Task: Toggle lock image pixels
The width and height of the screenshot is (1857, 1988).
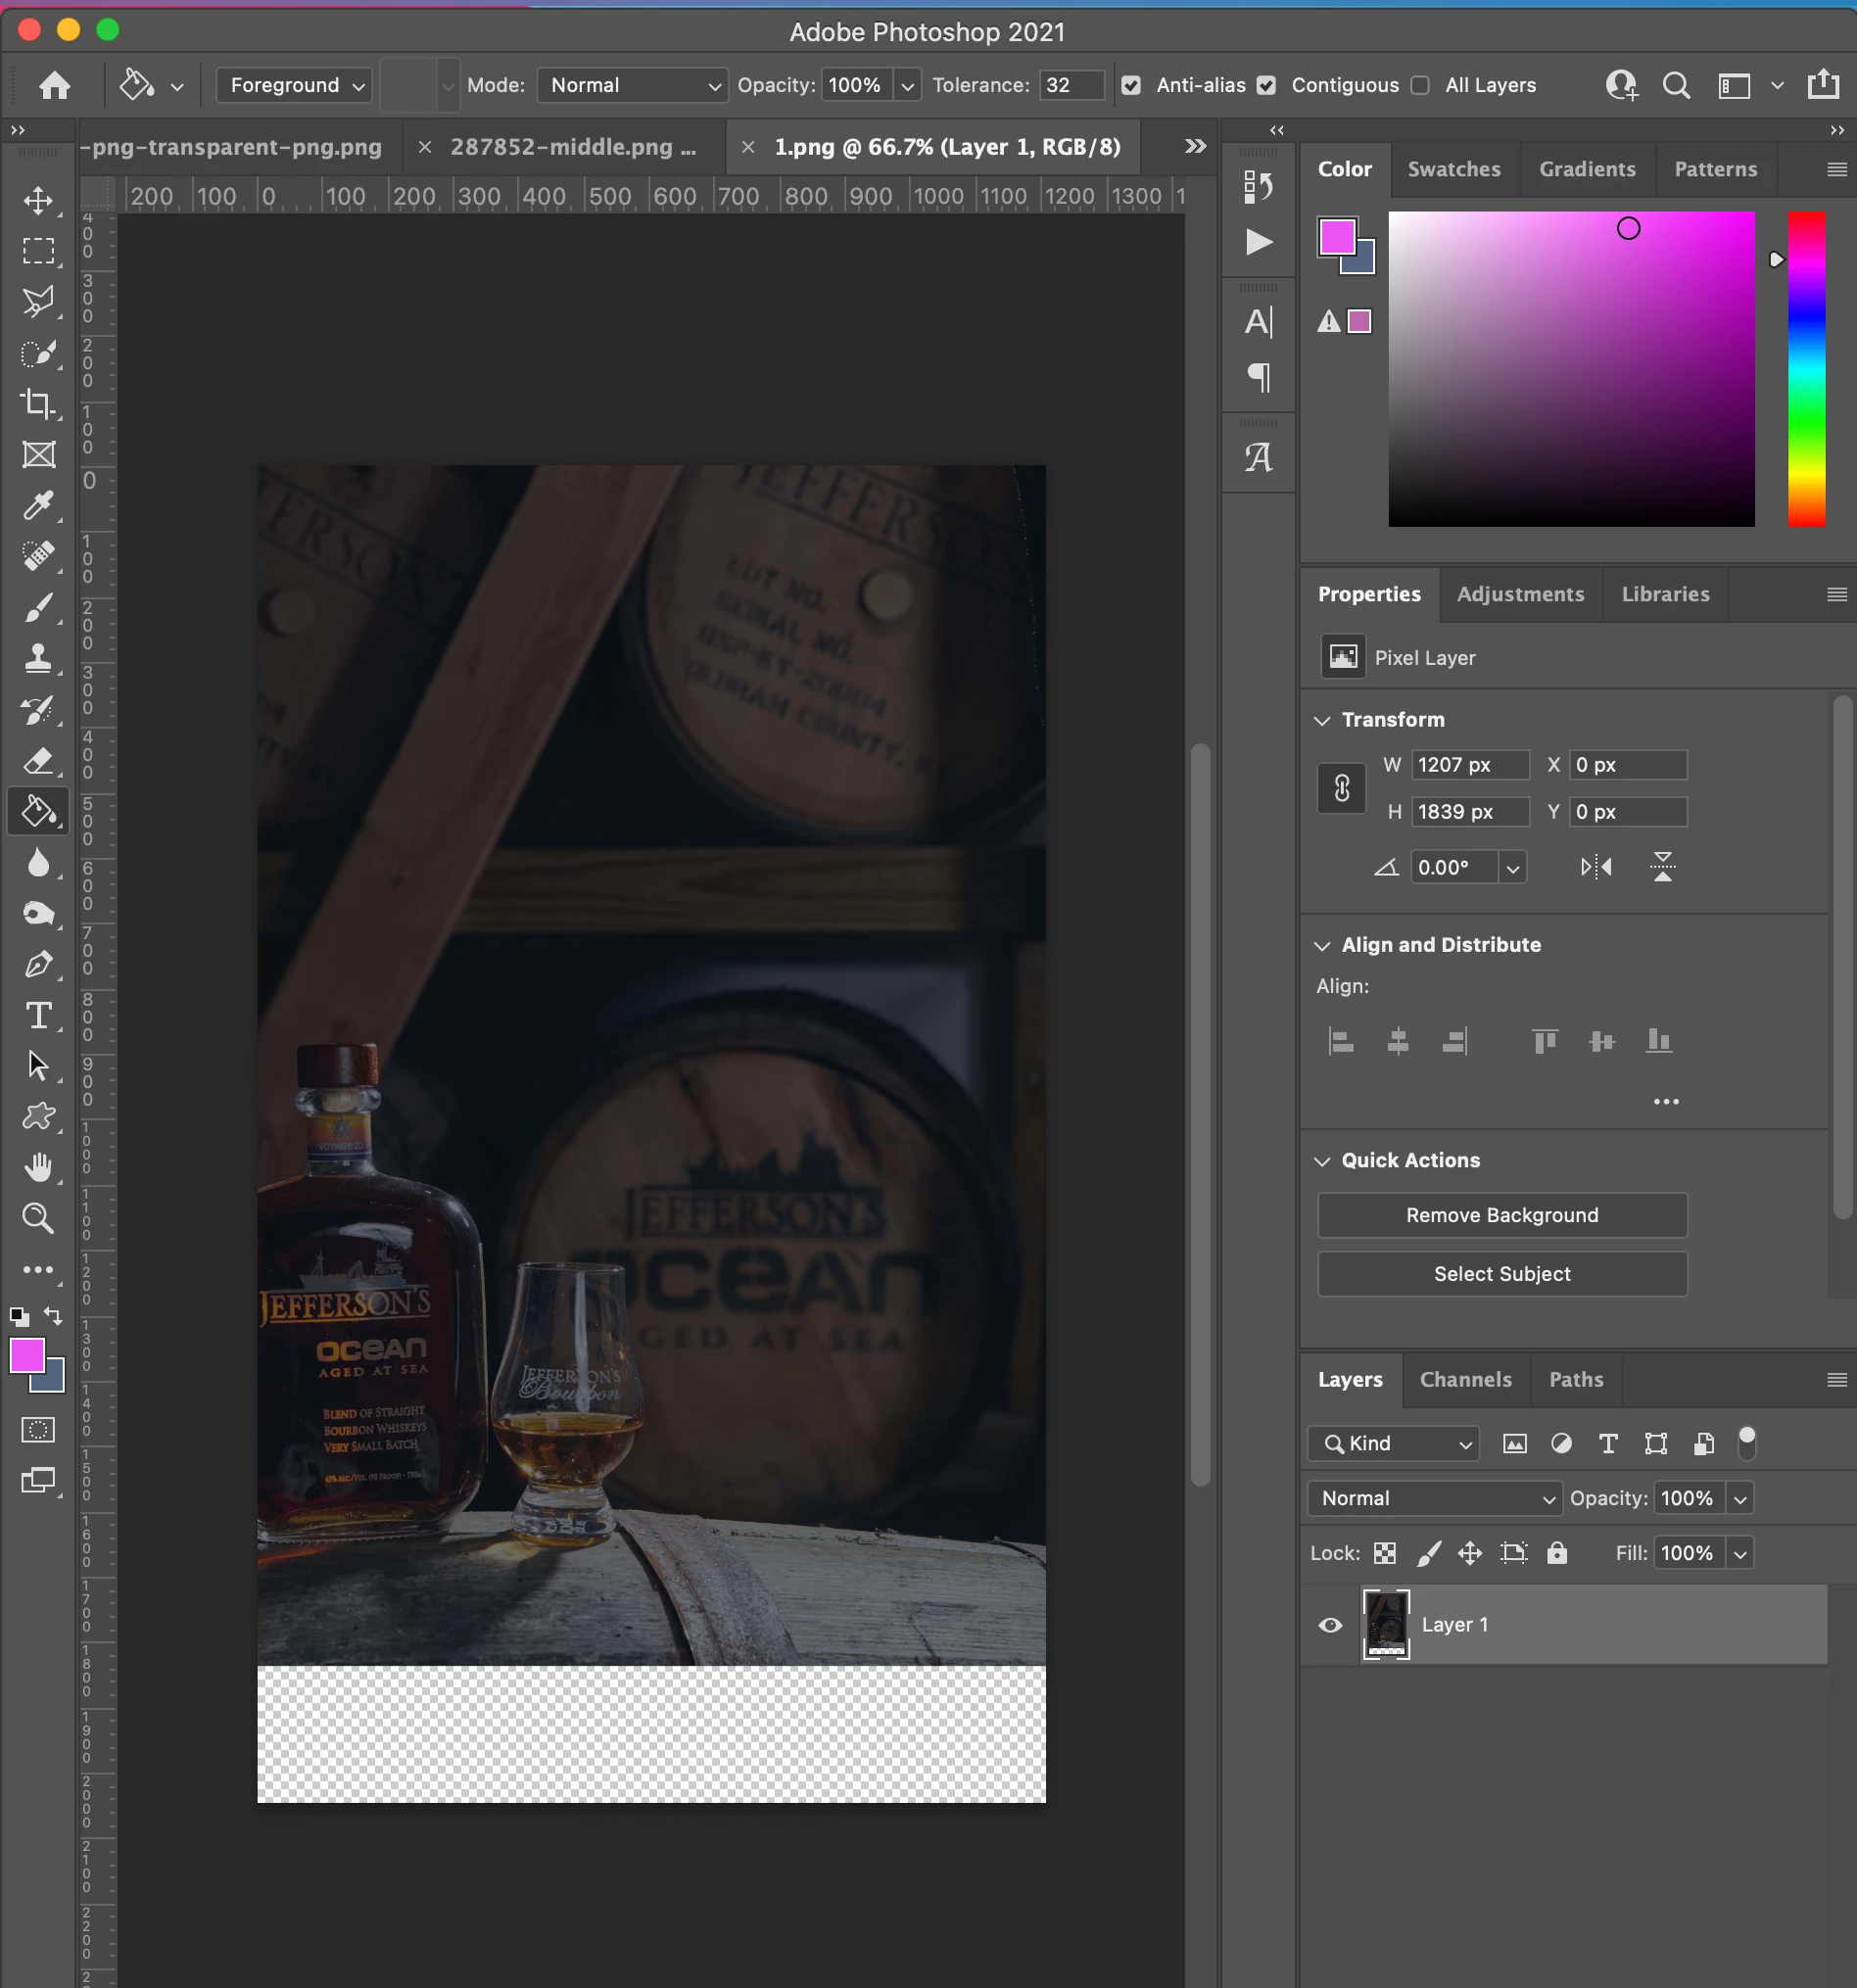Action: click(x=1429, y=1553)
